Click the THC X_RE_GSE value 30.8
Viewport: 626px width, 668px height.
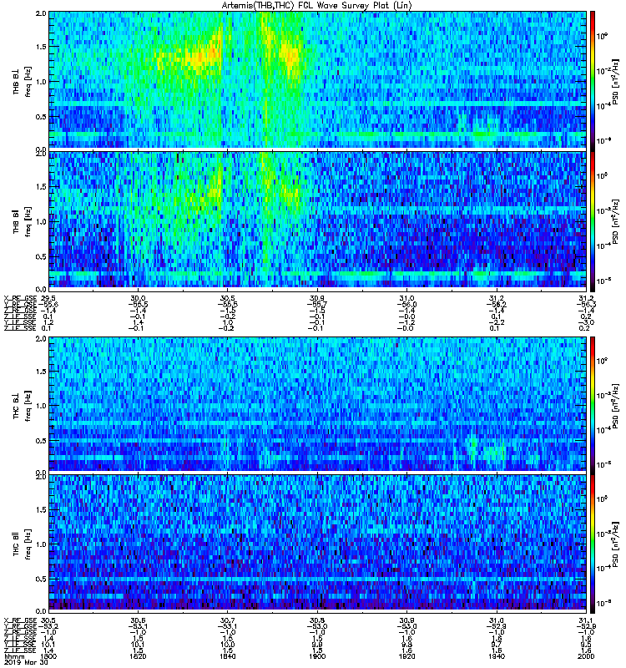317,620
